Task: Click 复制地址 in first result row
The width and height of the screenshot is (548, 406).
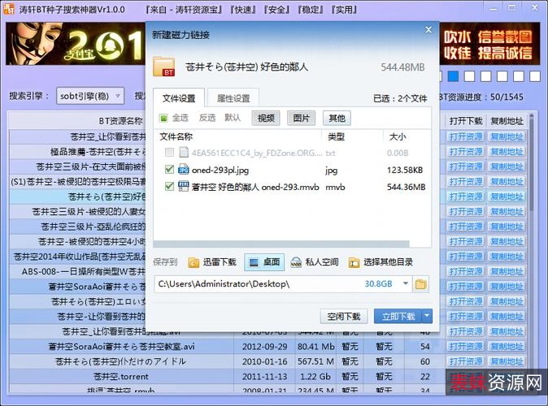Action: point(507,136)
